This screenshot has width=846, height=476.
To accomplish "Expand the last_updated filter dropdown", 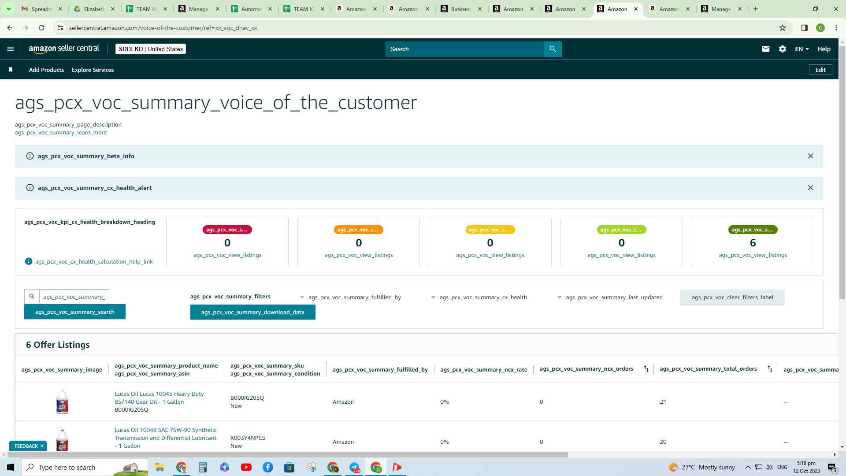I will click(x=610, y=297).
